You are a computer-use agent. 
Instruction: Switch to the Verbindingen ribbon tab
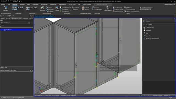click(x=44, y=4)
